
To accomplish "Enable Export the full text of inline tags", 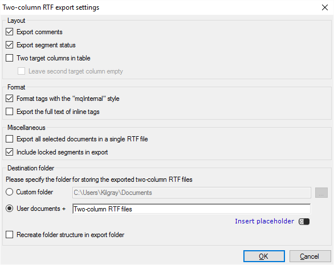I will (9, 111).
